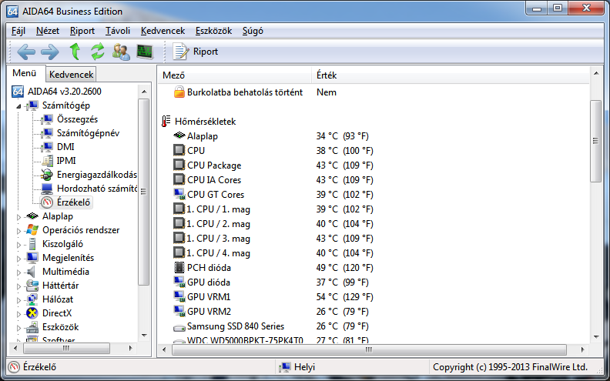Open the IPMI tree item
Image resolution: width=610 pixels, height=381 pixels.
(x=66, y=161)
